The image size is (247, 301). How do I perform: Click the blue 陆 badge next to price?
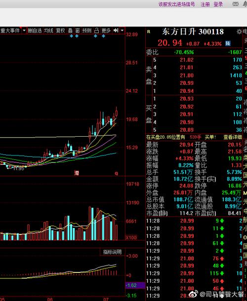(x=228, y=43)
